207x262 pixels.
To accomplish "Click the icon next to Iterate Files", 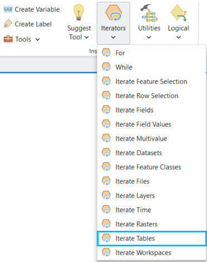I will (106, 181).
